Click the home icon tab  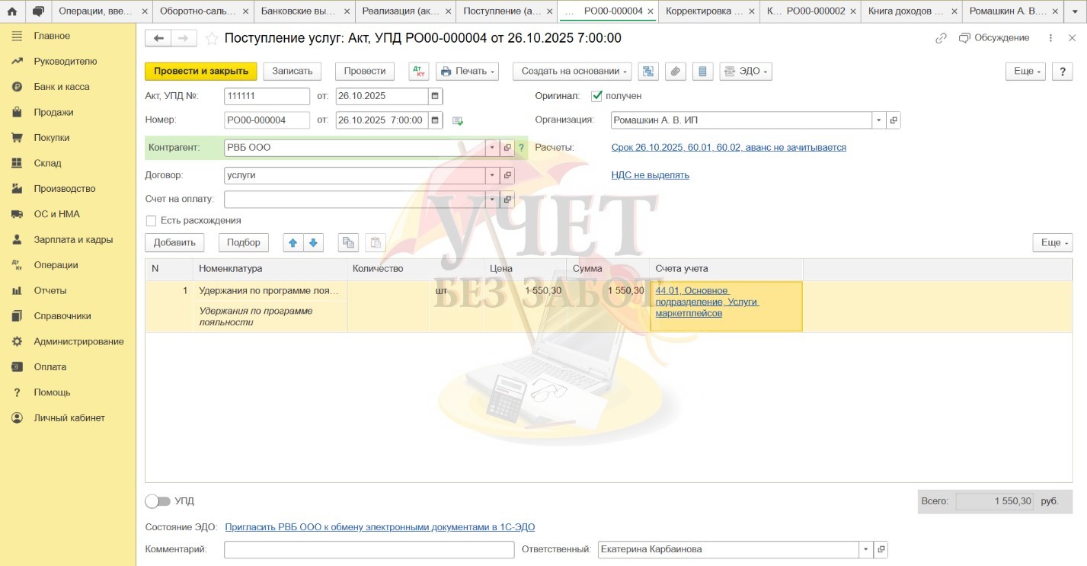point(12,11)
